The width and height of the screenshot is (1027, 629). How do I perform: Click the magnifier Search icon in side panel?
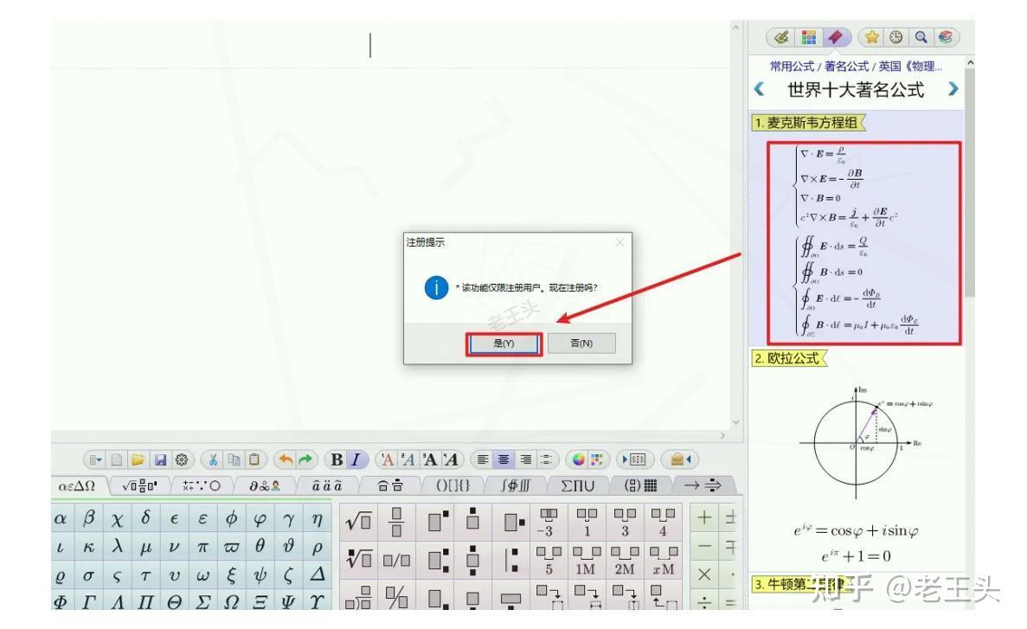coord(921,37)
